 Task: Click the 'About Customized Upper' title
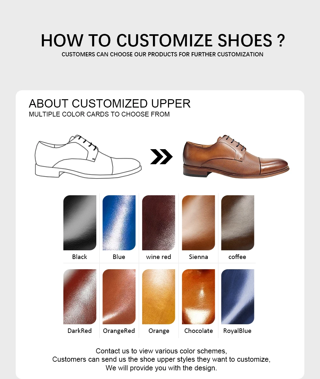click(110, 104)
